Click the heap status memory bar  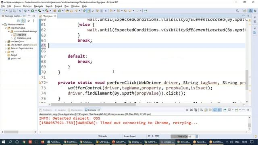pos(183,137)
